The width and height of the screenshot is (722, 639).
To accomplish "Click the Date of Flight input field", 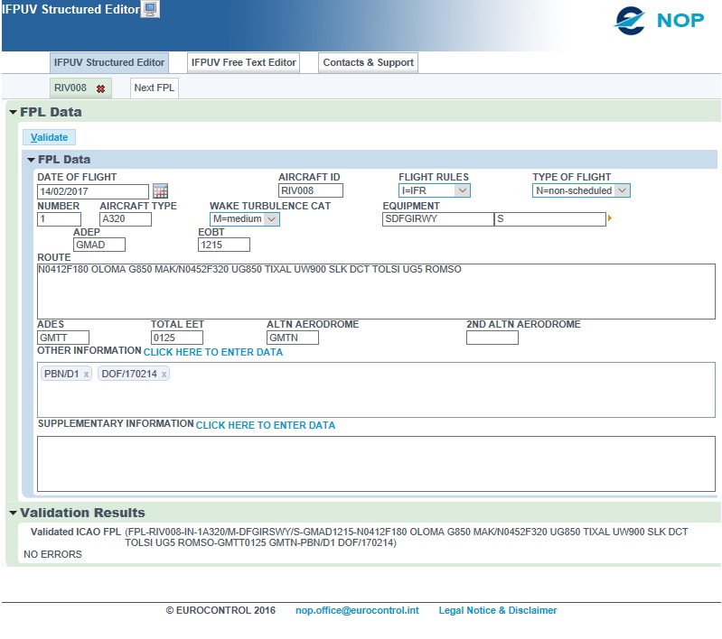I will pos(93,191).
